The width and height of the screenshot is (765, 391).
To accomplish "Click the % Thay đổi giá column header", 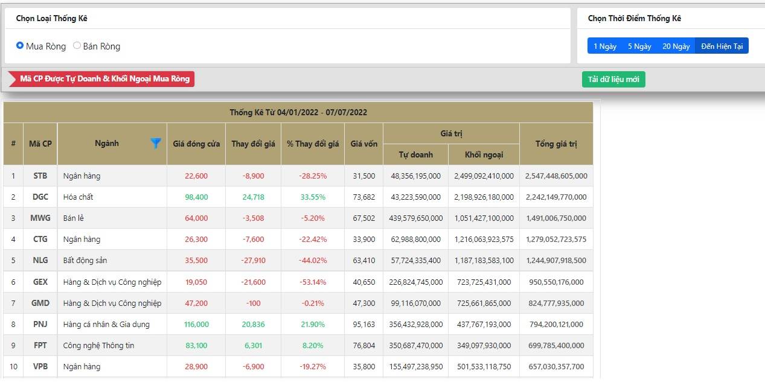I will pos(313,144).
